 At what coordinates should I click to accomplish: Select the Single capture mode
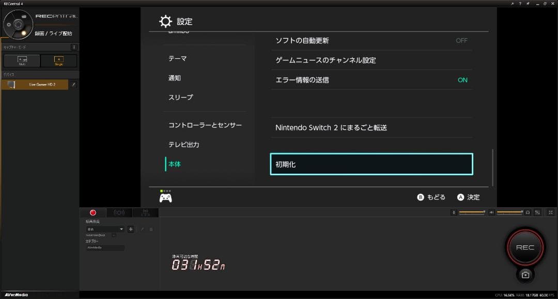(x=59, y=60)
